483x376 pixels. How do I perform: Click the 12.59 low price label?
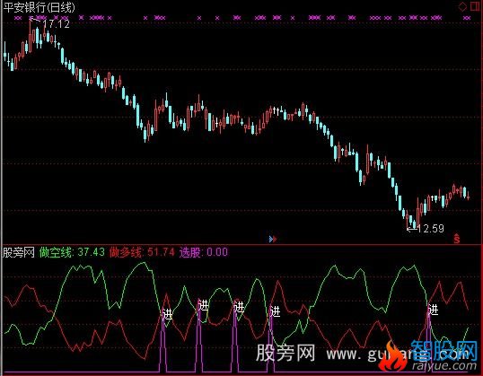tap(430, 229)
